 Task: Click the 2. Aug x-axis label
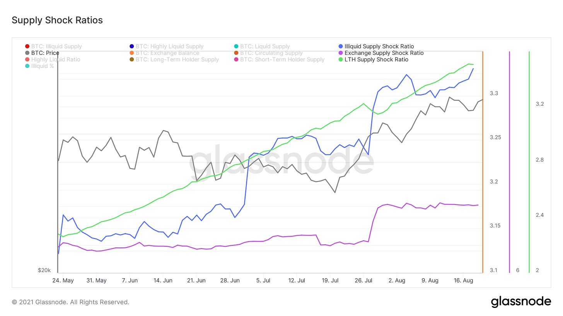tap(397, 281)
